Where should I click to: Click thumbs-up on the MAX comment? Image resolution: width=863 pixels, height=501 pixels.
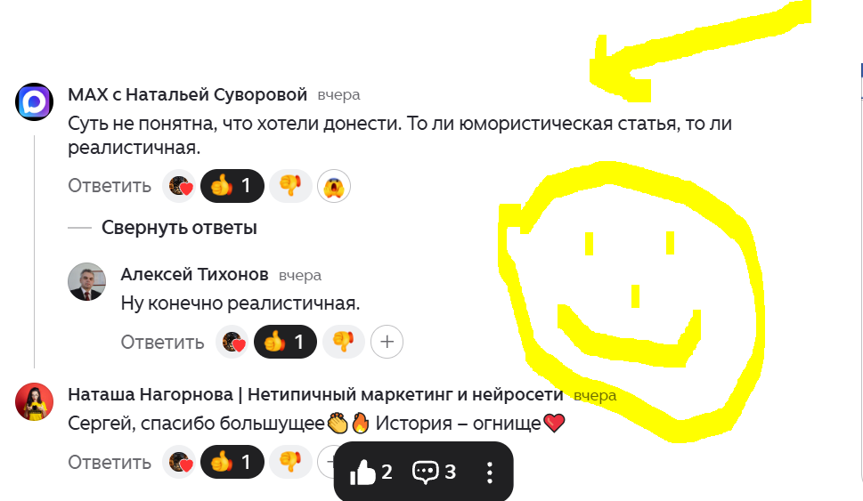(232, 186)
